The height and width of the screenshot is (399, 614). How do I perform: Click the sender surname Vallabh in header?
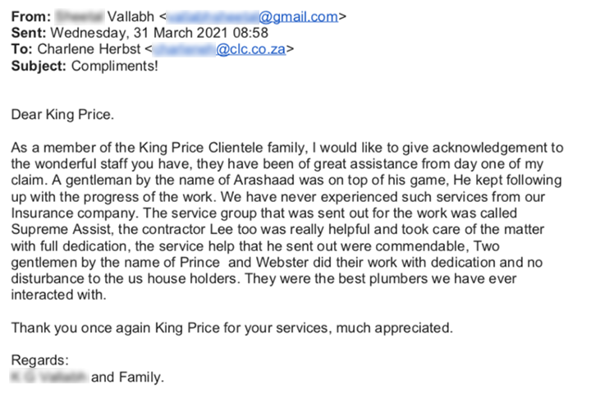tap(131, 16)
